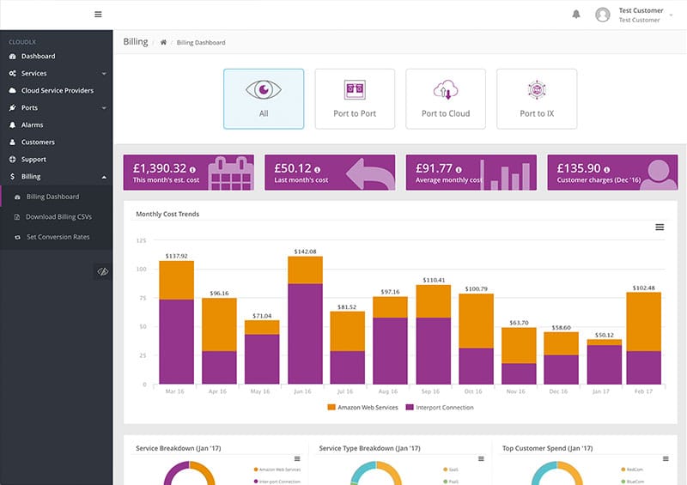
Task: Click info icon beside £1,390.32
Action: click(x=192, y=170)
